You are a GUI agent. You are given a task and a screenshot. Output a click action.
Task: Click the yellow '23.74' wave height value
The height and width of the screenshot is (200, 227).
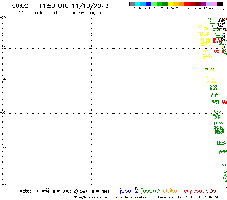click(x=208, y=58)
